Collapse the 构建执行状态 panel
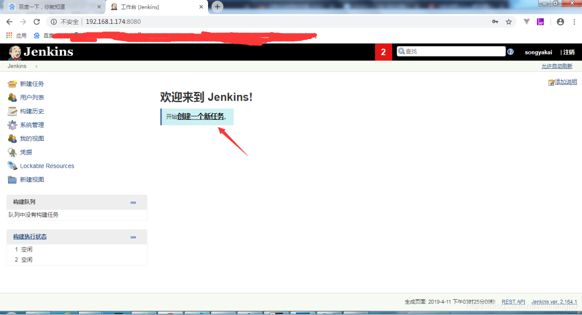This screenshot has width=582, height=315. [133, 237]
